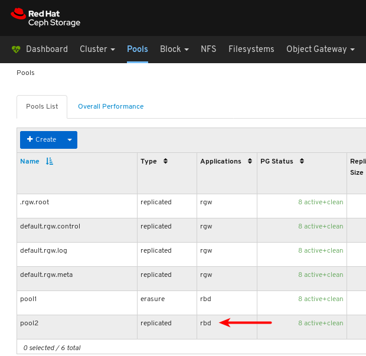Switch to the Overall Performance tab
The image size is (366, 356).
coord(110,106)
